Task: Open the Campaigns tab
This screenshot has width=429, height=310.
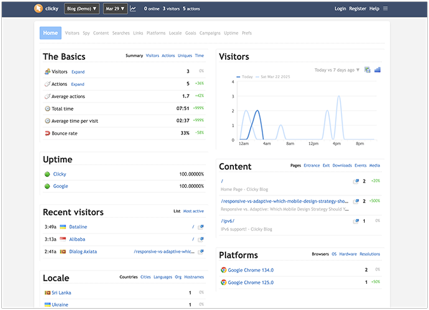Action: [x=210, y=33]
